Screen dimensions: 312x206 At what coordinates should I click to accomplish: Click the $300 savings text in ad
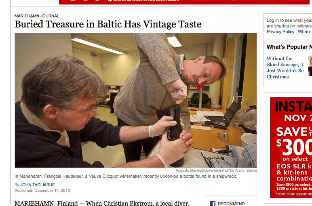click(x=294, y=147)
